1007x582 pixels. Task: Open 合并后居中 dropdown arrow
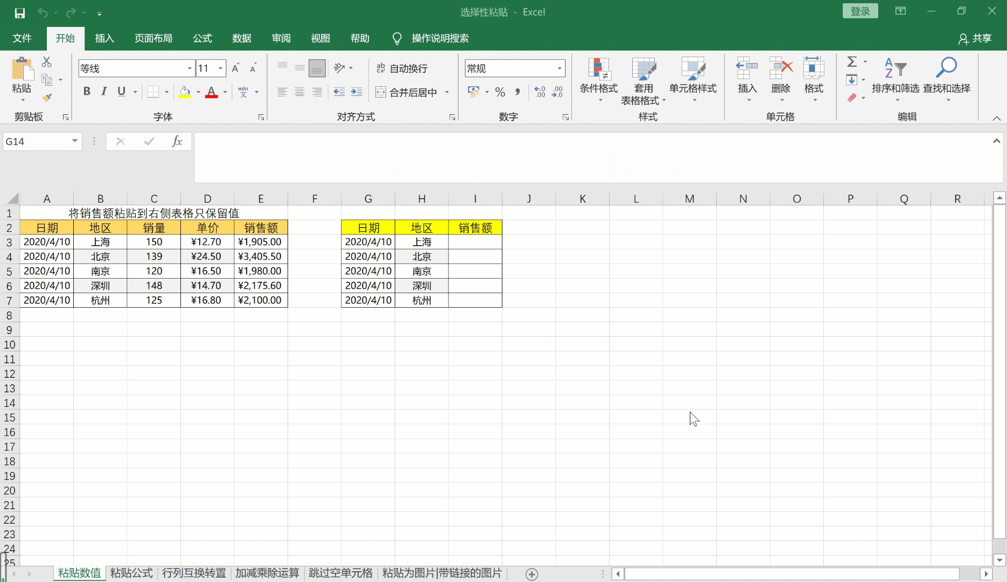447,92
